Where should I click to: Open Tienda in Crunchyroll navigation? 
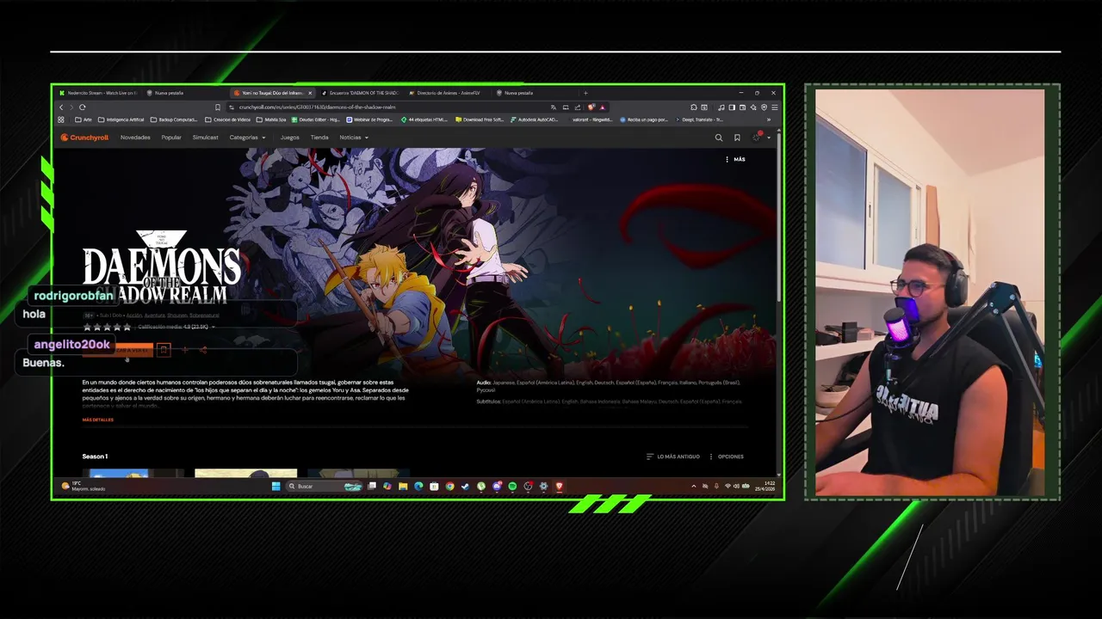click(x=319, y=138)
